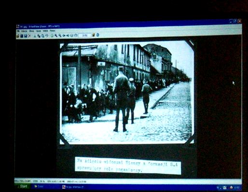Zoom in with the first magnifier icon
Screen dimensions: 248x192
tap(56, 36)
